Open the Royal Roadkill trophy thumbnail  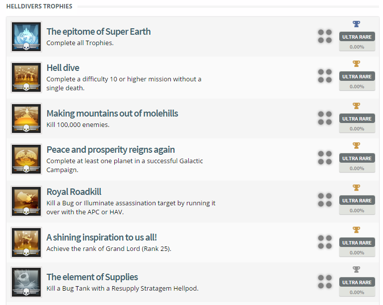pyautogui.click(x=26, y=201)
